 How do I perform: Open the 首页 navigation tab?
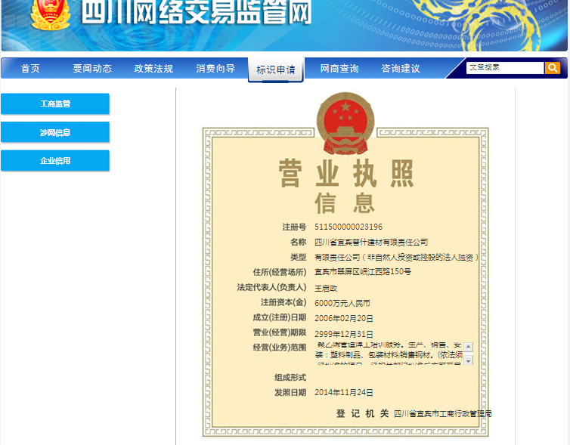pyautogui.click(x=30, y=68)
